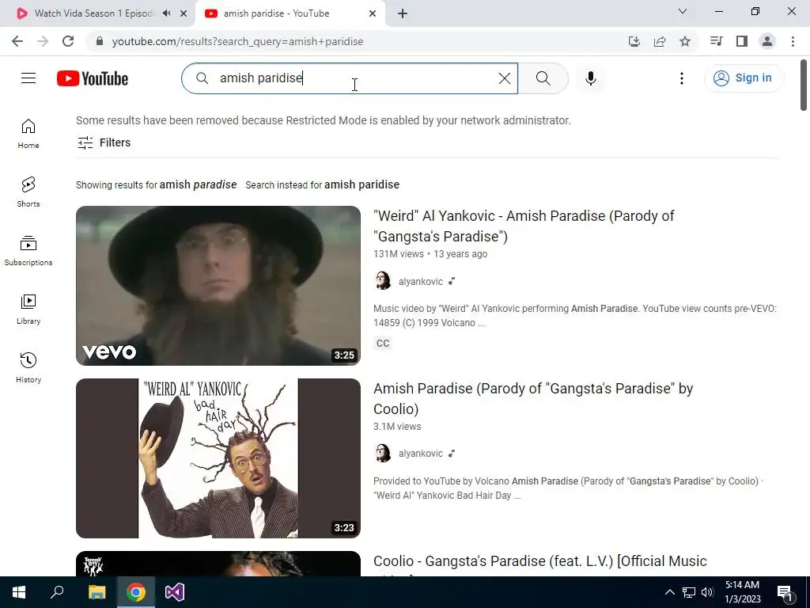The width and height of the screenshot is (810, 608).
Task: Click the 3:23 duration badge
Action: (344, 528)
